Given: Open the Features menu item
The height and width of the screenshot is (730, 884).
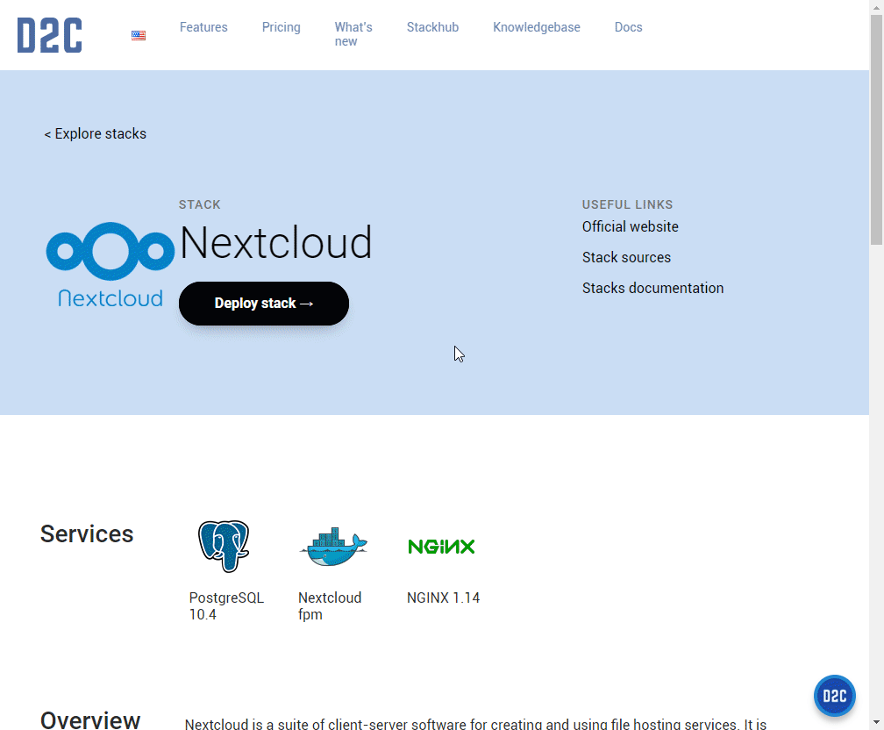Looking at the screenshot, I should pyautogui.click(x=203, y=27).
